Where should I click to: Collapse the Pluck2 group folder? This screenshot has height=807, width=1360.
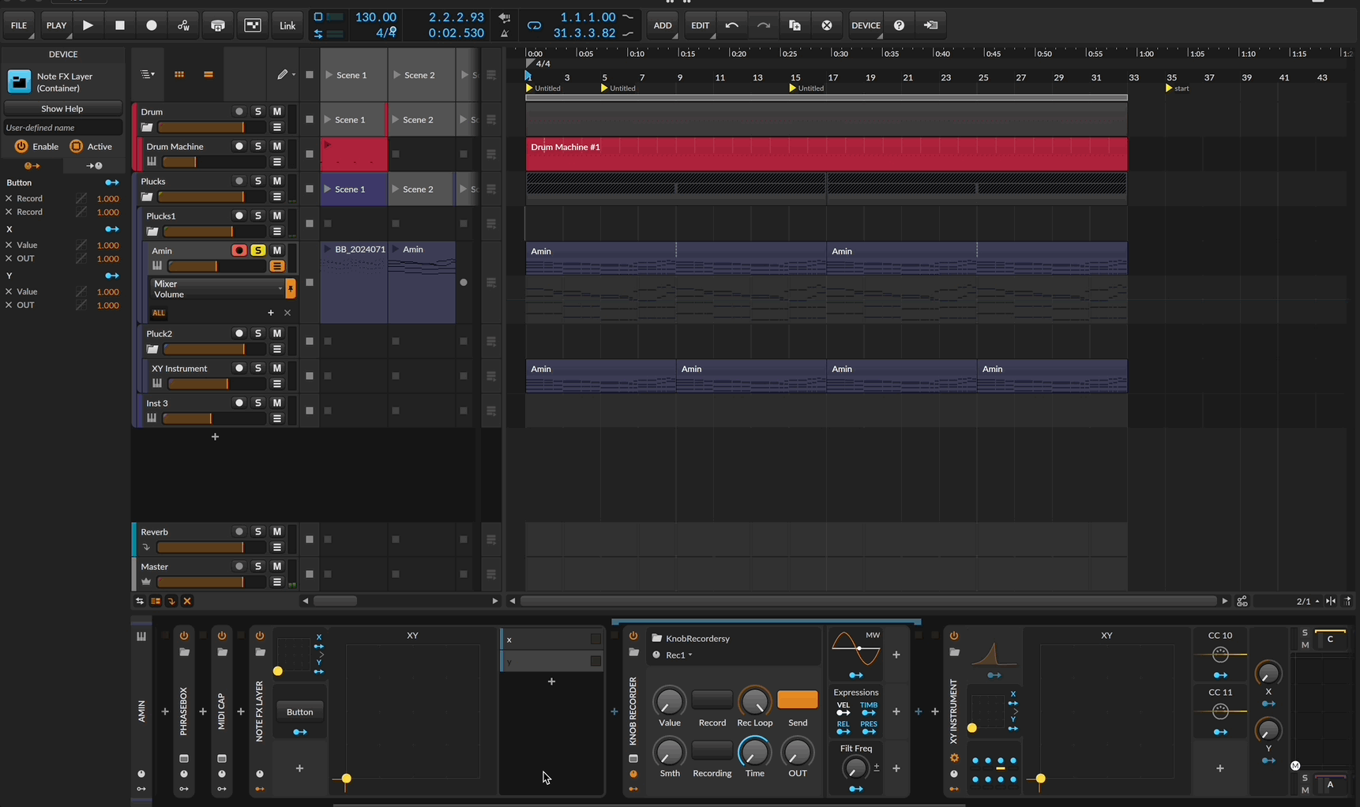[152, 349]
